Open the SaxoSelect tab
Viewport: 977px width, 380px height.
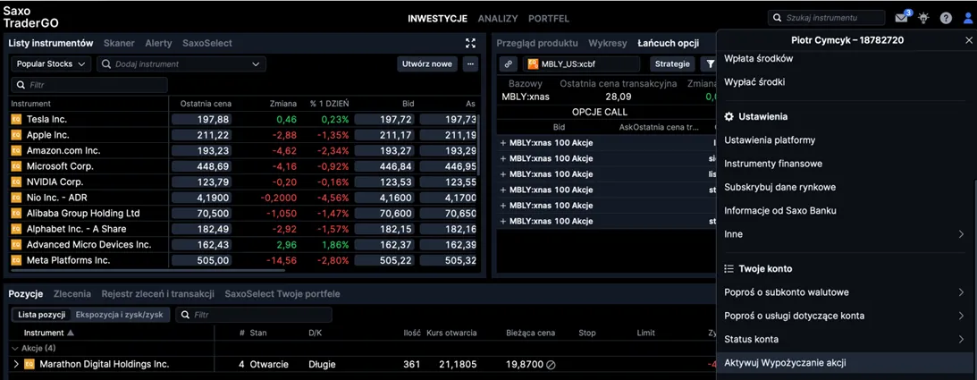(206, 43)
